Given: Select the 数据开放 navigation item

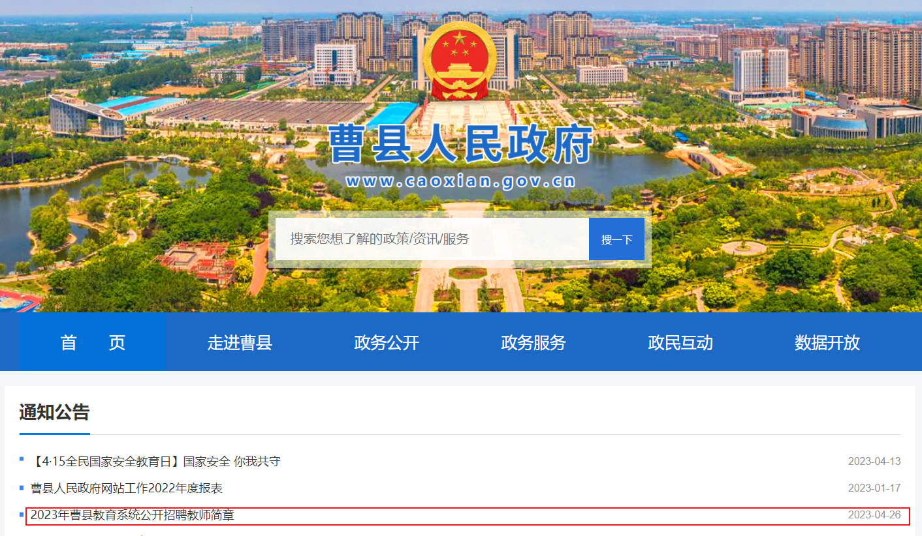Looking at the screenshot, I should [827, 342].
